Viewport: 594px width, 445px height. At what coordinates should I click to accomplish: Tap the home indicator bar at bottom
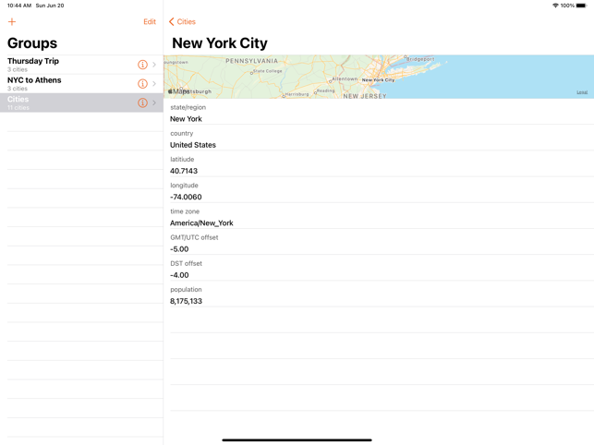pos(297,439)
